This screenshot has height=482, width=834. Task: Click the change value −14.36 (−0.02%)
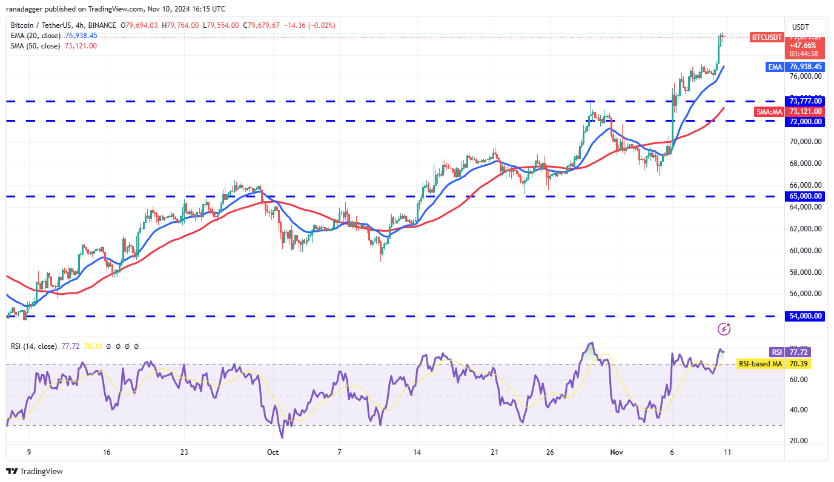pyautogui.click(x=309, y=25)
